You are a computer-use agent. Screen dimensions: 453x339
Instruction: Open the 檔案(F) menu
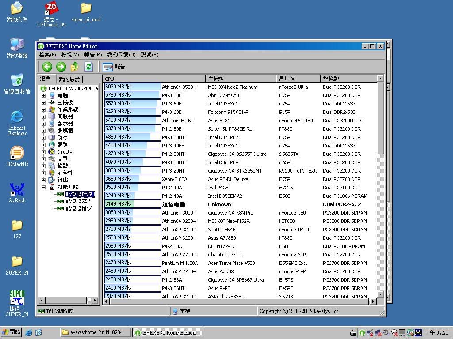coord(47,55)
